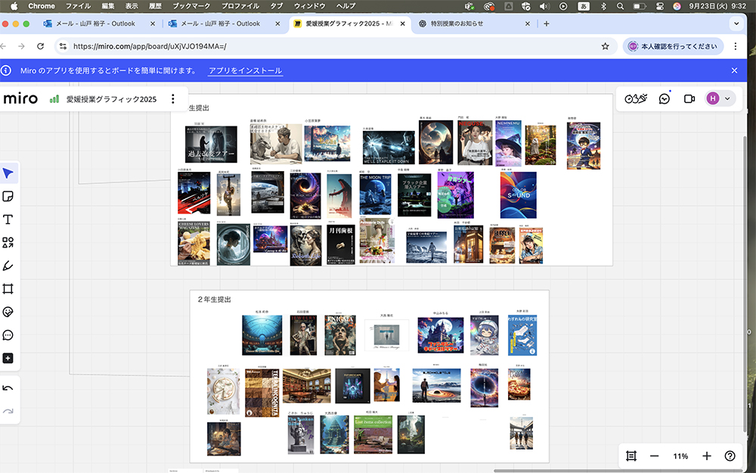Image resolution: width=756 pixels, height=473 pixels.
Task: Open more tools plus button
Action: coord(8,358)
